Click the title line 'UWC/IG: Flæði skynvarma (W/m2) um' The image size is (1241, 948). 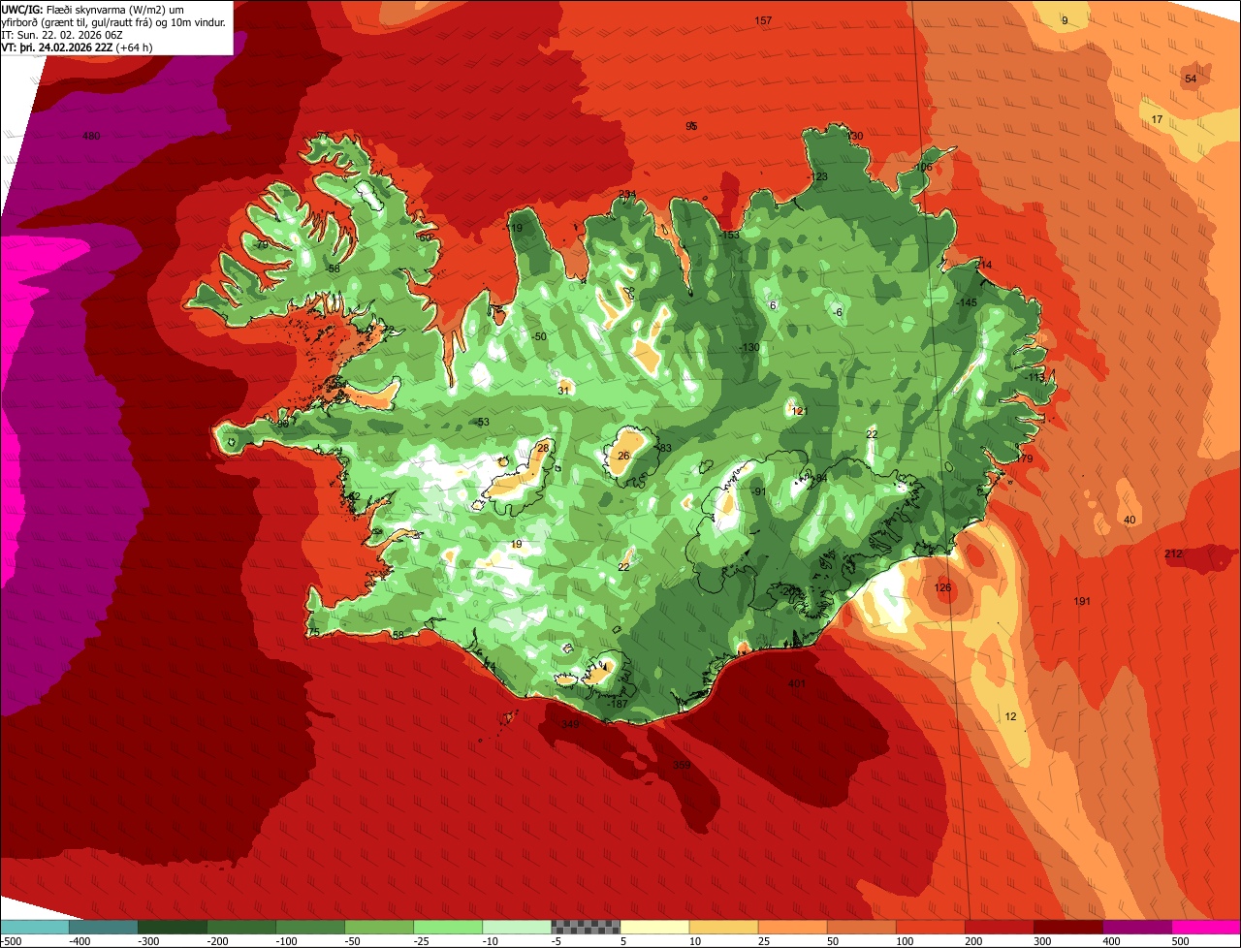92,9
